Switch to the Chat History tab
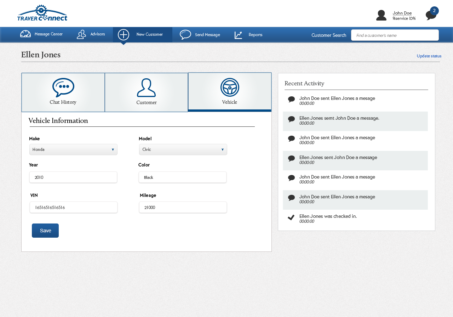 click(x=63, y=92)
